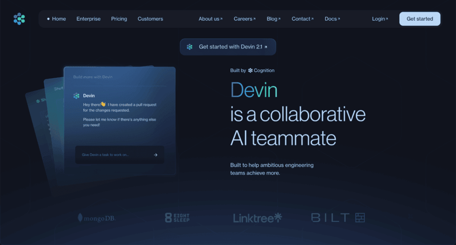
Task: Click the send arrow in task input
Action: tap(155, 155)
